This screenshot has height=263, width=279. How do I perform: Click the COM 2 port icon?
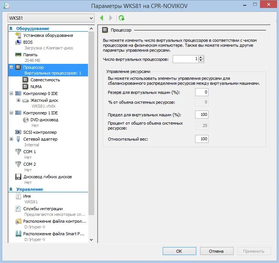coord(18,164)
